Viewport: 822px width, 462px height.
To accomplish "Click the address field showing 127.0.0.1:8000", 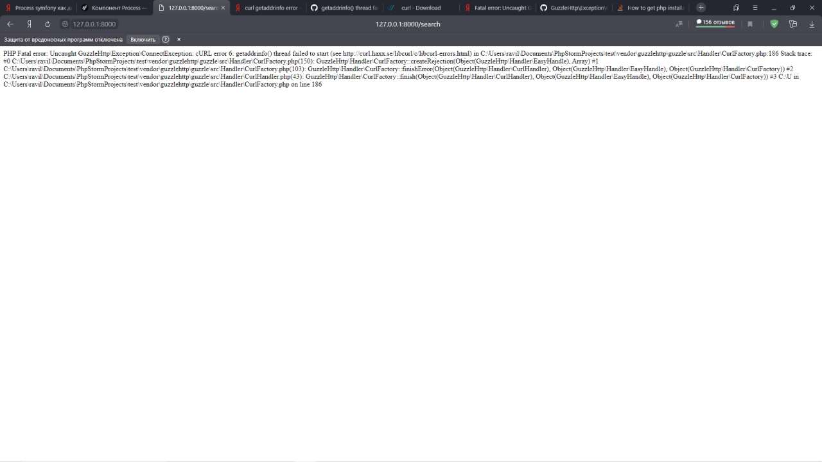I will tap(94, 24).
